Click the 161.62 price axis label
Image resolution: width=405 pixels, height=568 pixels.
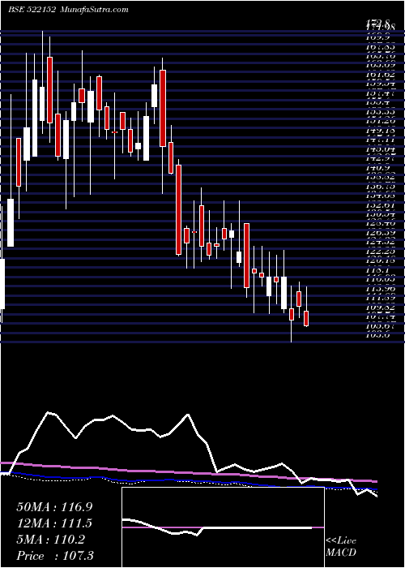click(382, 75)
